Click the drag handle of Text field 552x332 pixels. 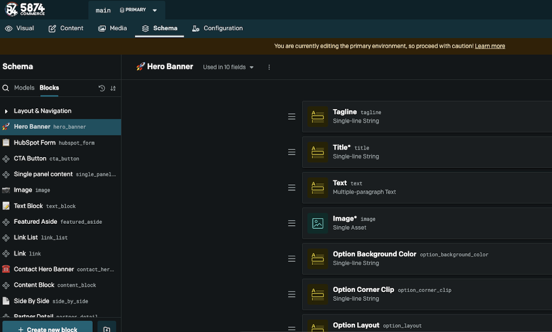(x=292, y=188)
